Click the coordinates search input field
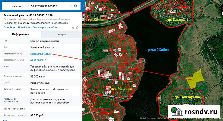The image size is (223, 121). tap(50, 6)
